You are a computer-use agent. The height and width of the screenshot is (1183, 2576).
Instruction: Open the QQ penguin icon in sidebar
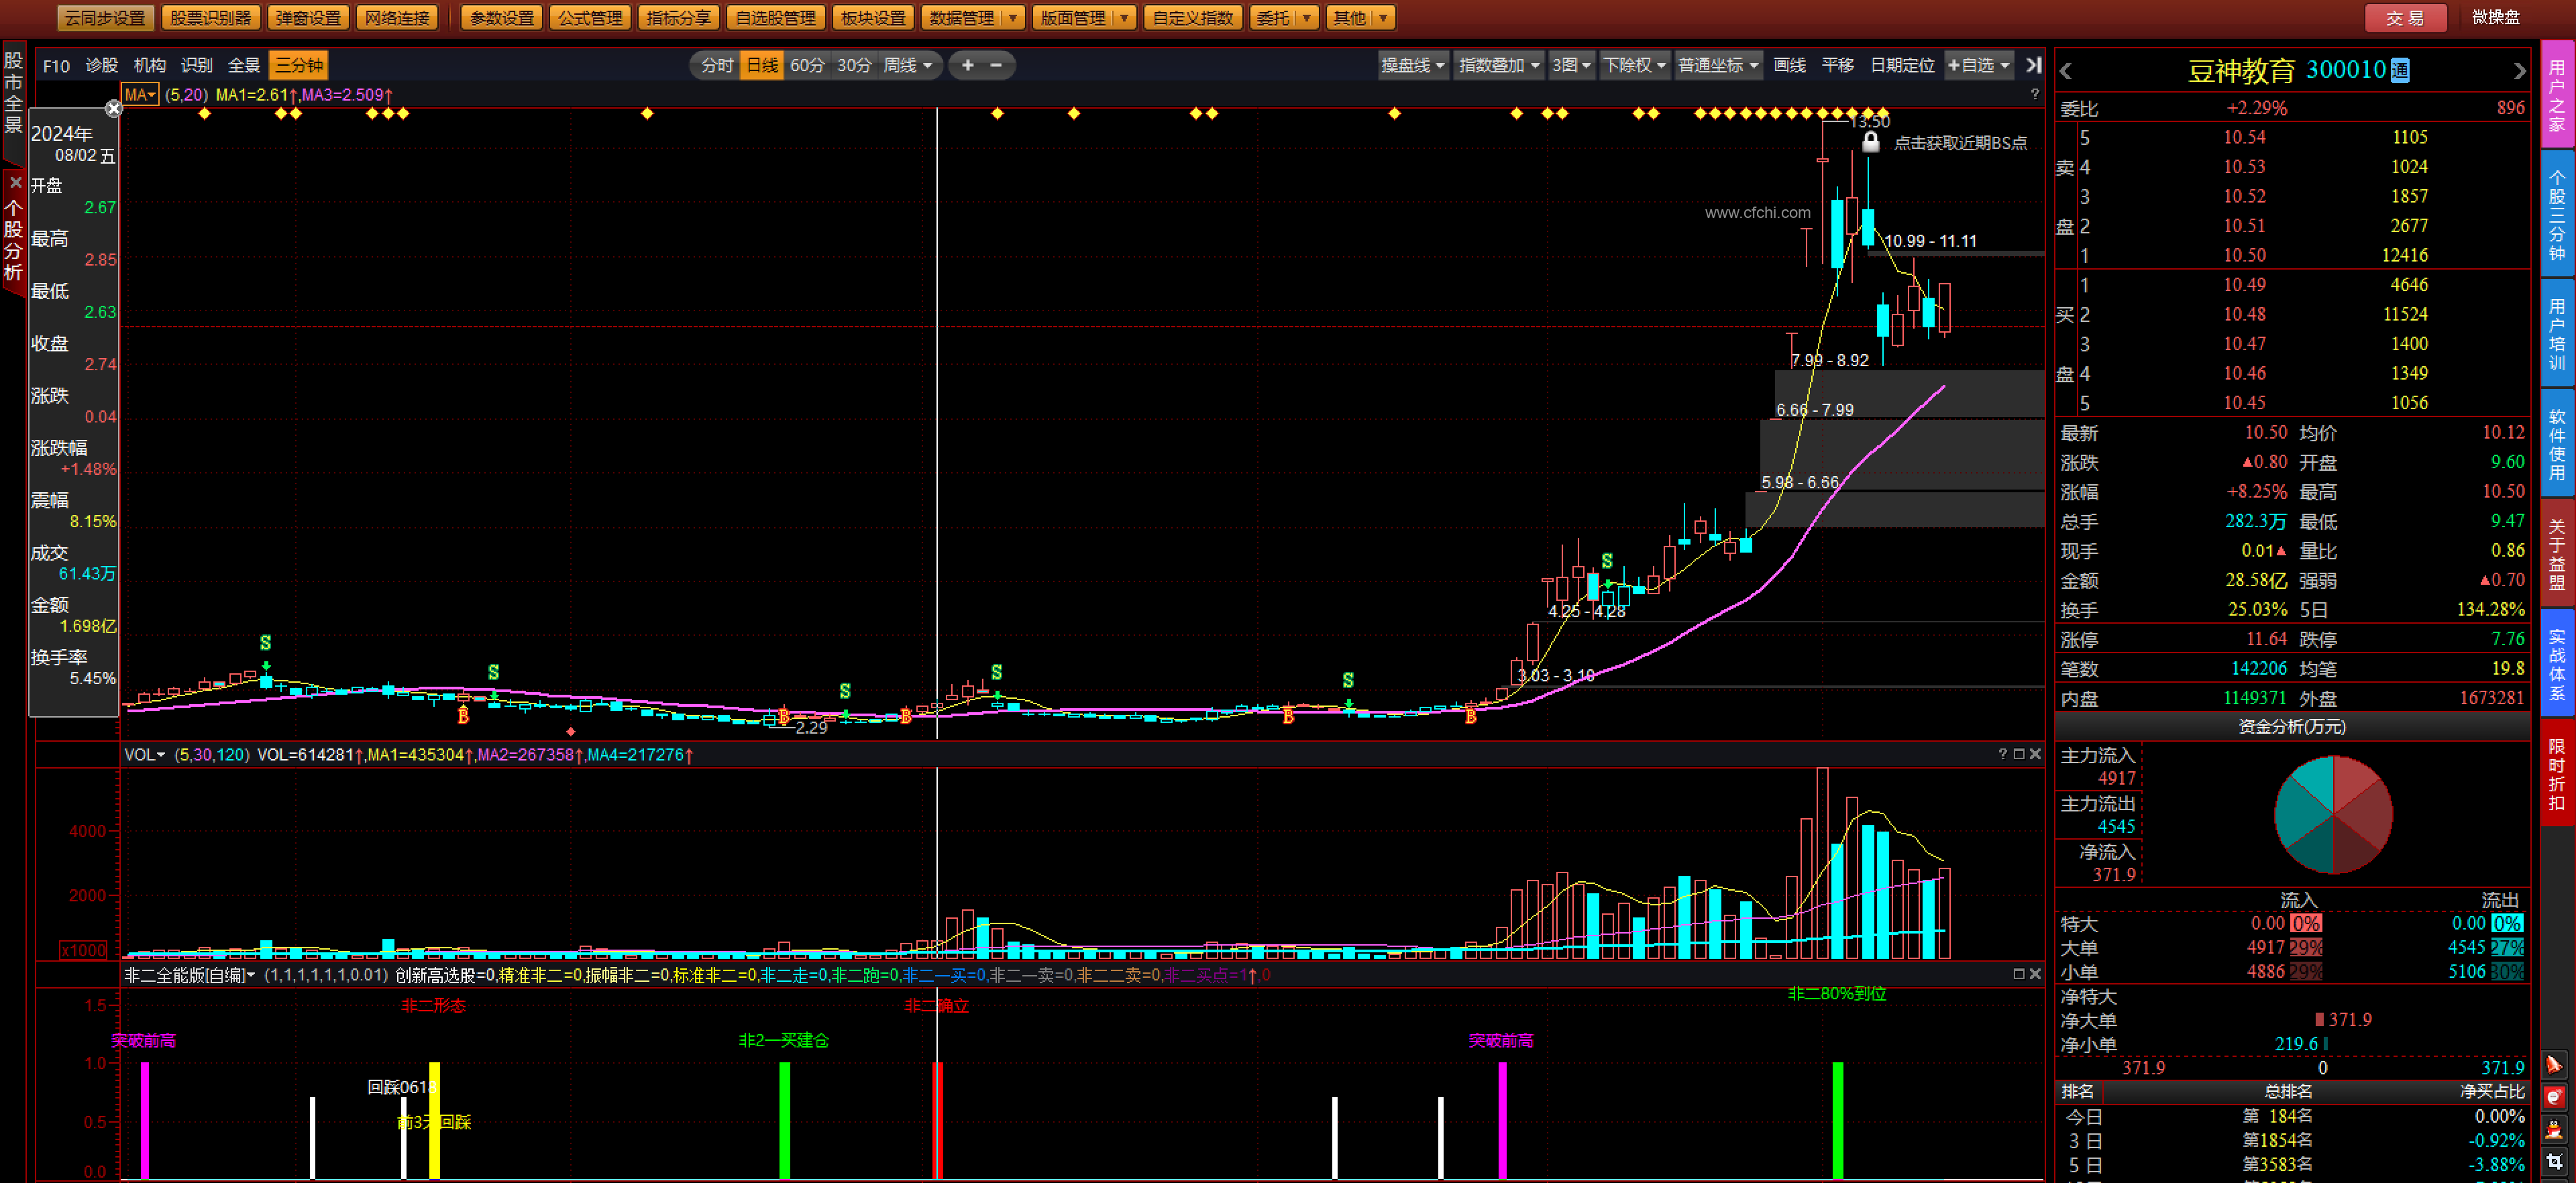(2554, 1131)
